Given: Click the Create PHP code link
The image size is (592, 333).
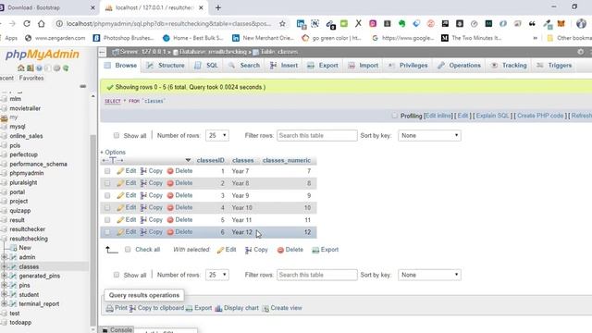Looking at the screenshot, I should [x=540, y=116].
